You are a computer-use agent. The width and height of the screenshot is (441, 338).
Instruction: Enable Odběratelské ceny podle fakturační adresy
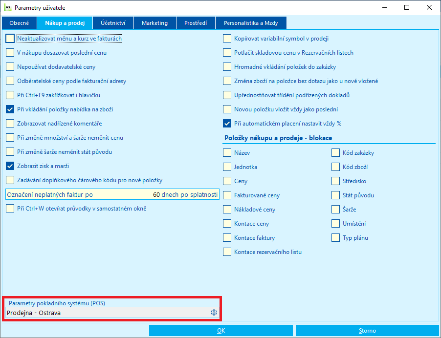(10, 81)
